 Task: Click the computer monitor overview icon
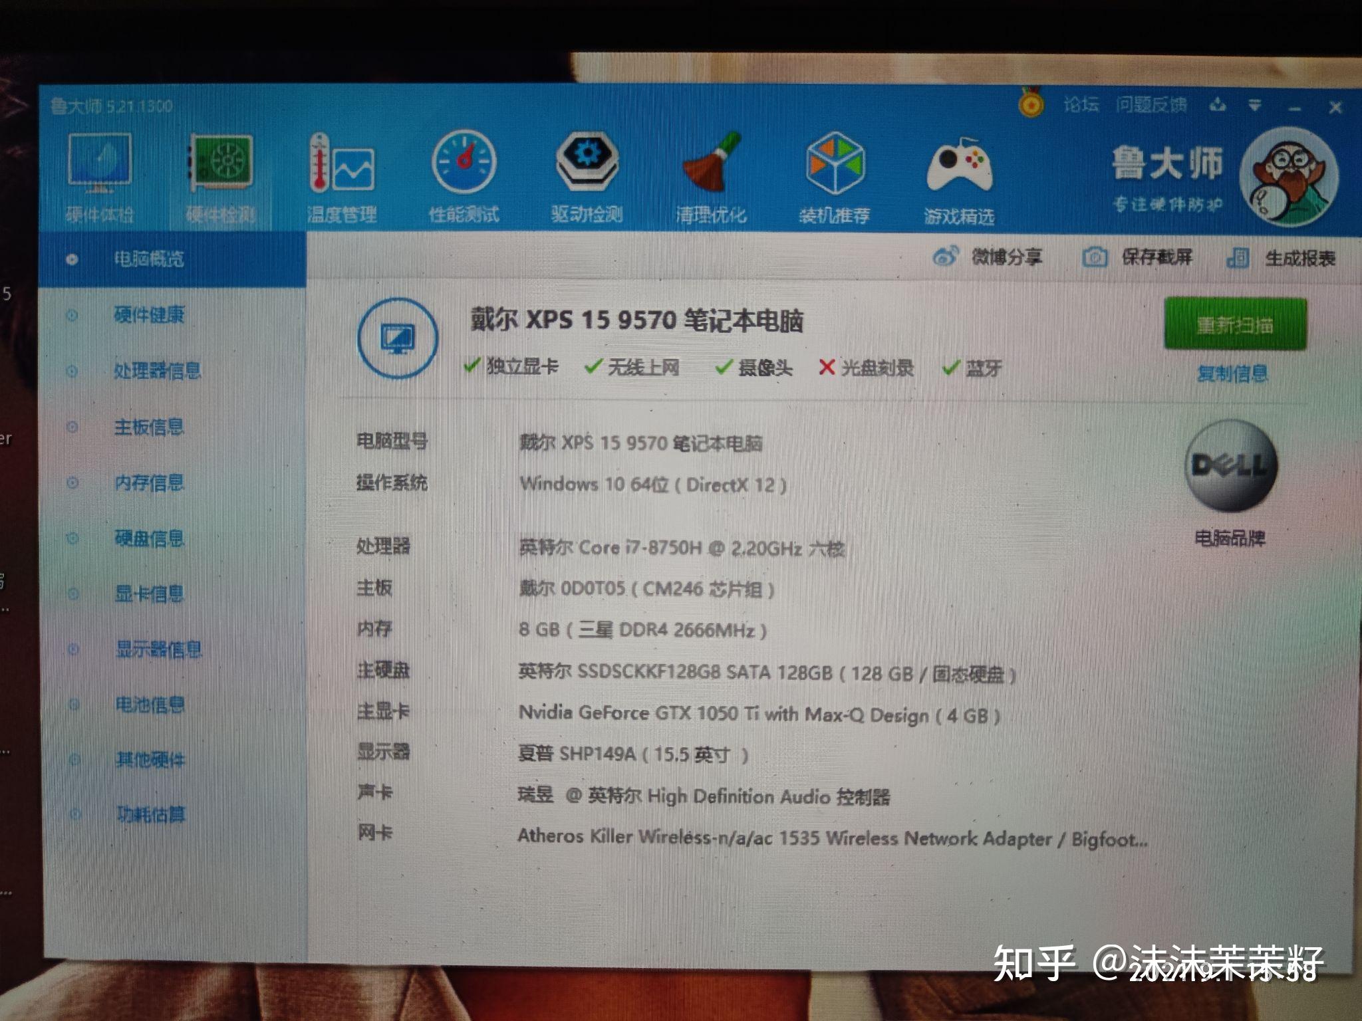tap(398, 338)
